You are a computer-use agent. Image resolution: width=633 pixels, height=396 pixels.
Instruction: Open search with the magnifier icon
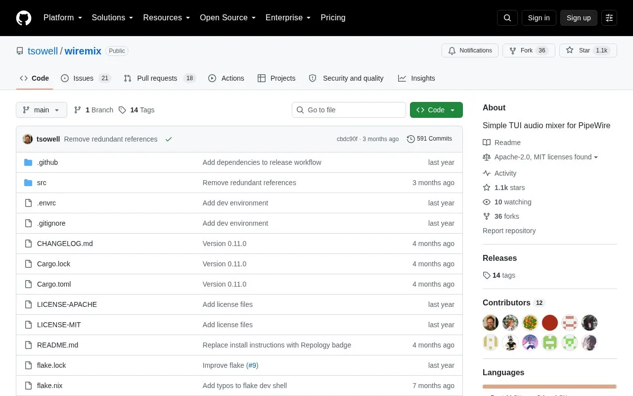click(507, 18)
